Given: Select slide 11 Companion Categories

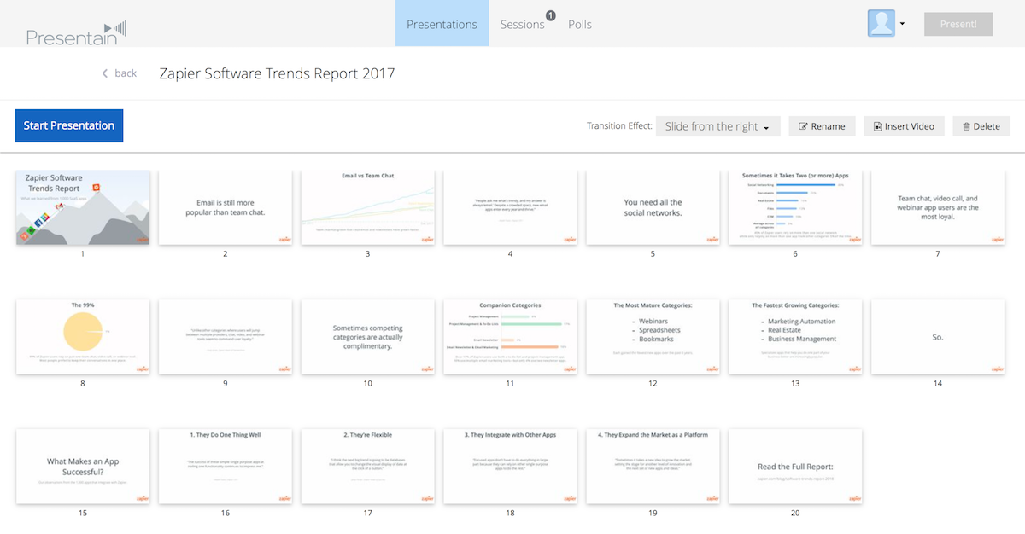Looking at the screenshot, I should click(x=510, y=337).
